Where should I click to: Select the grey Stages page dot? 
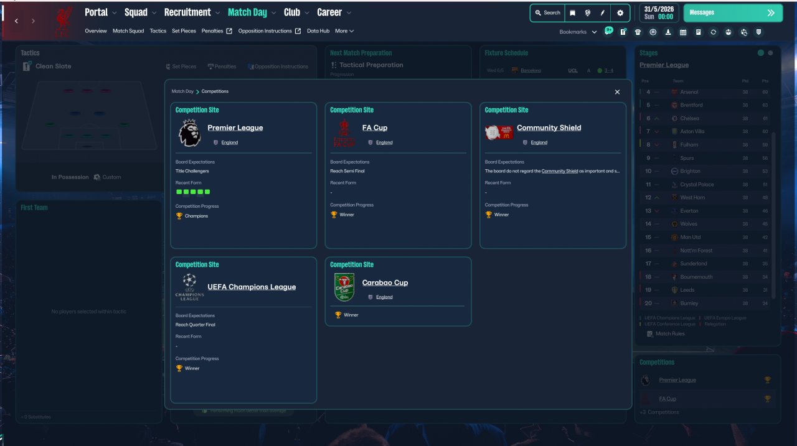[770, 53]
